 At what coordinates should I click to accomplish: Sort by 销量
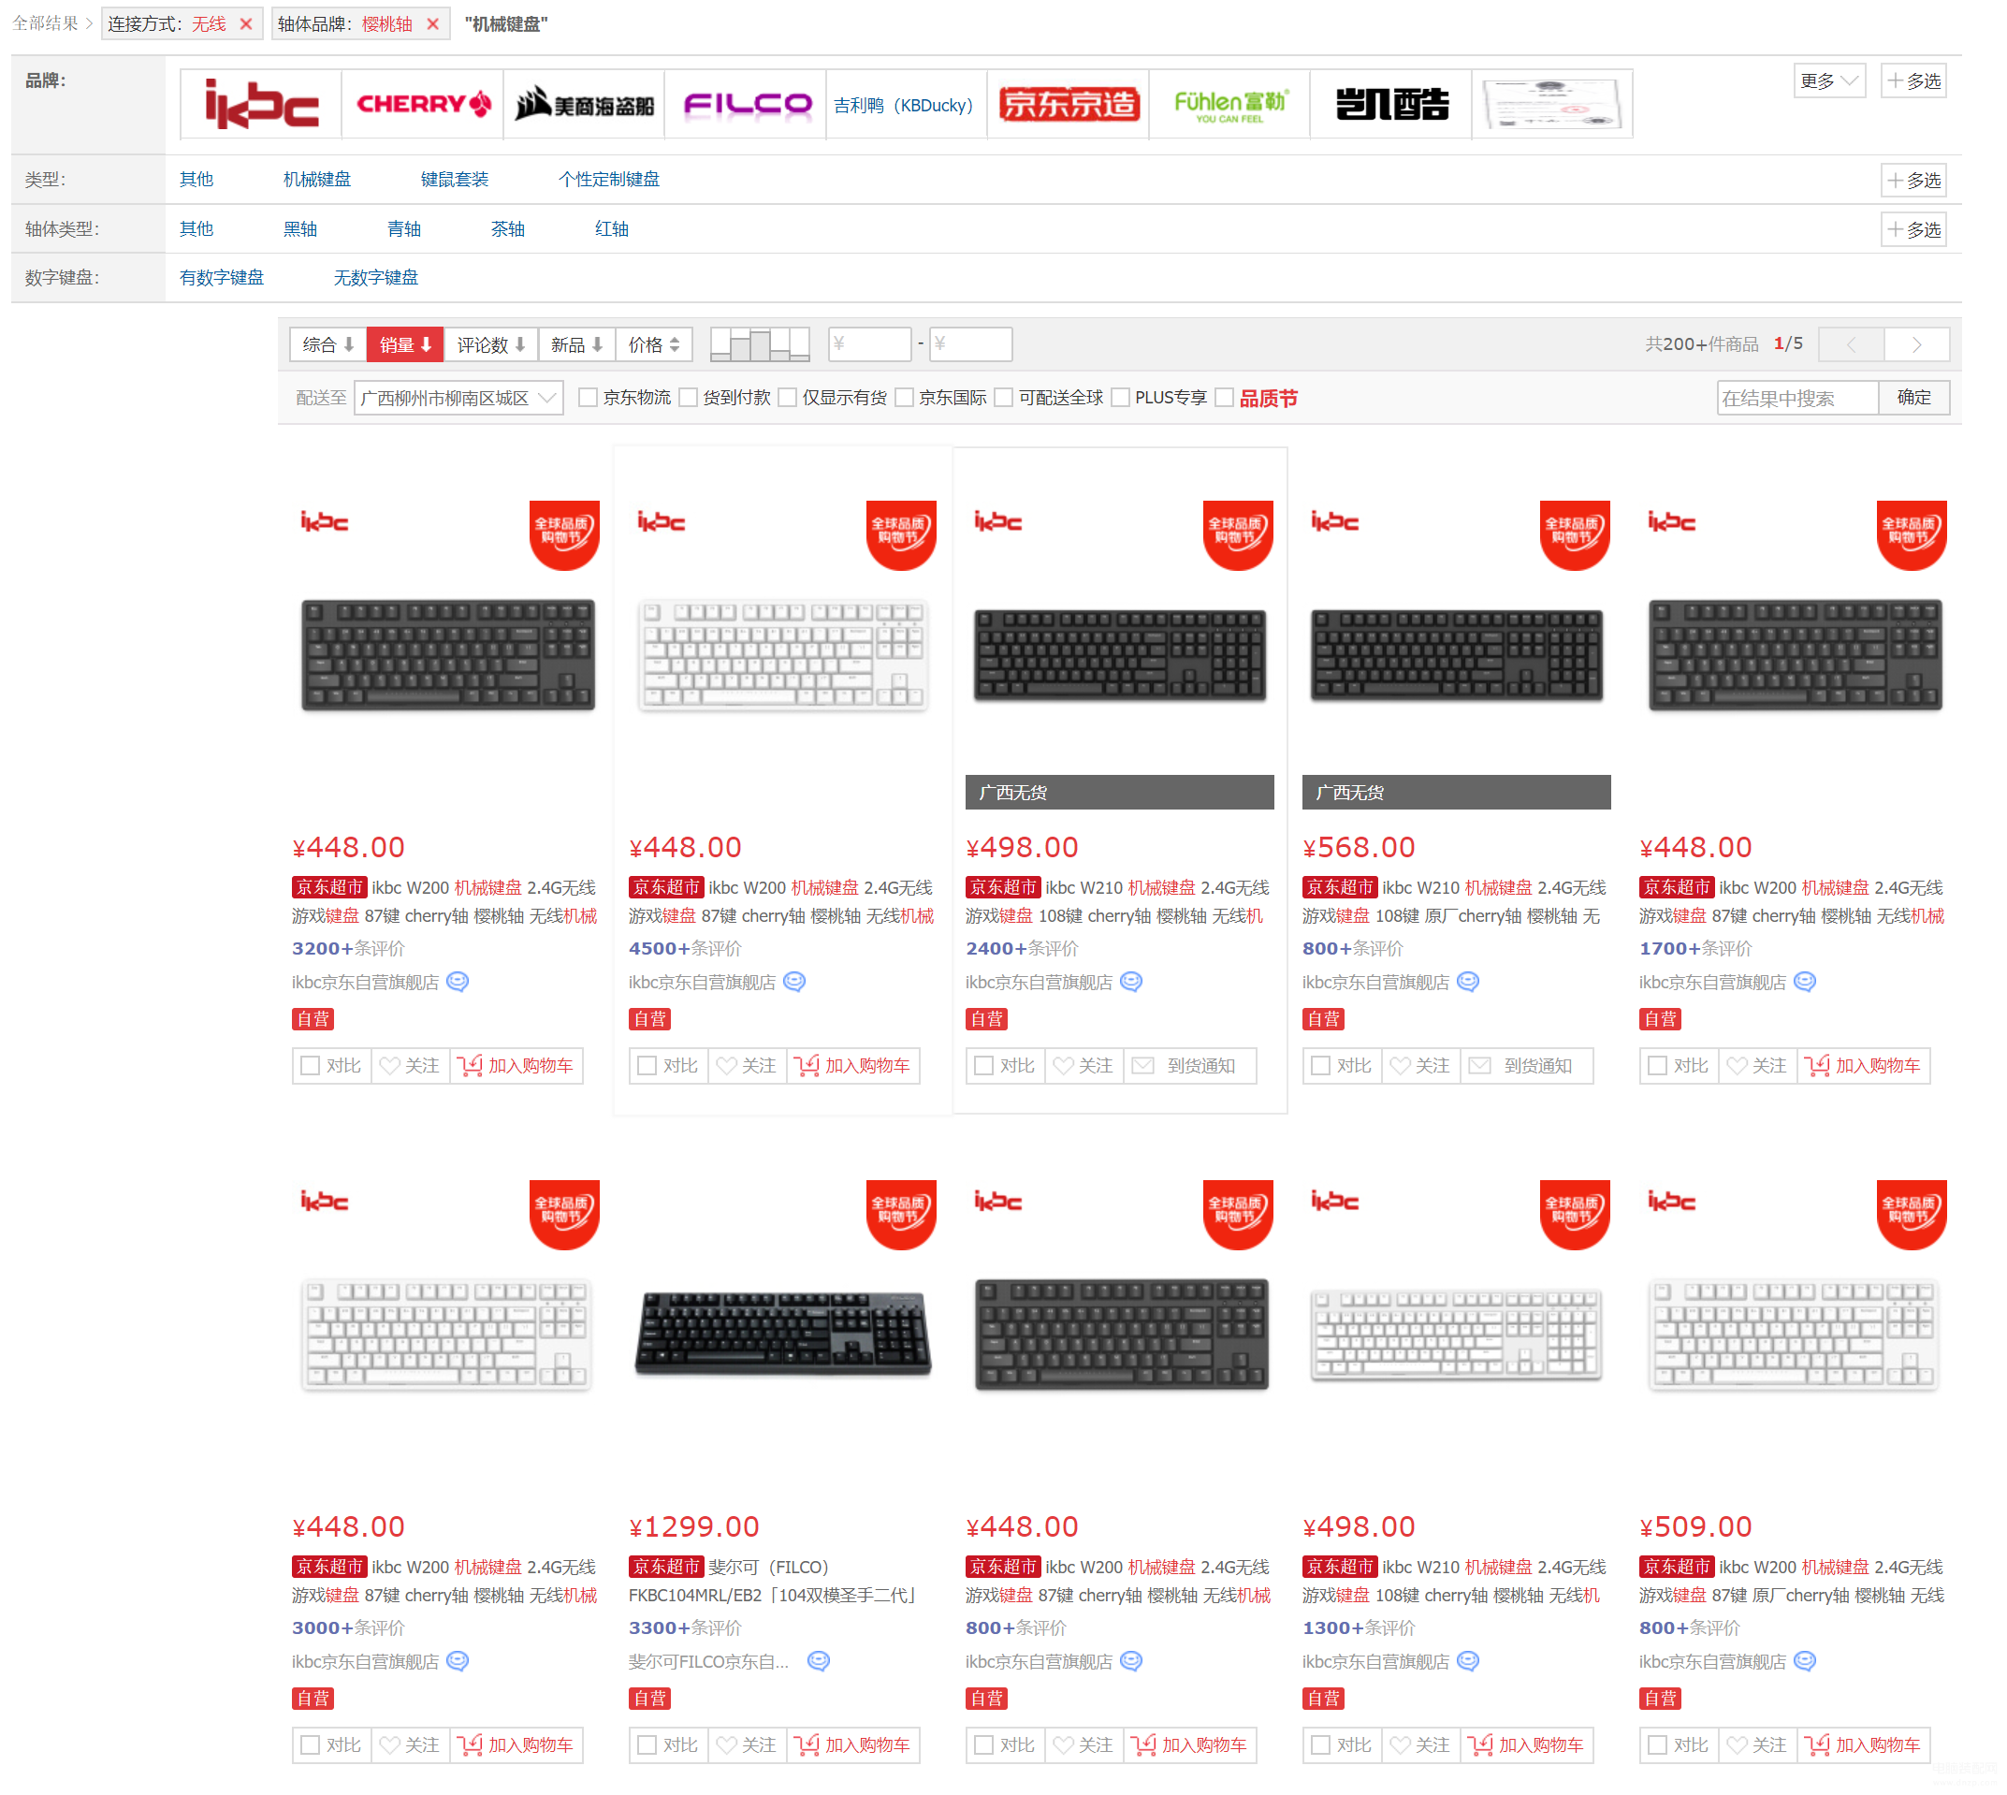click(404, 344)
